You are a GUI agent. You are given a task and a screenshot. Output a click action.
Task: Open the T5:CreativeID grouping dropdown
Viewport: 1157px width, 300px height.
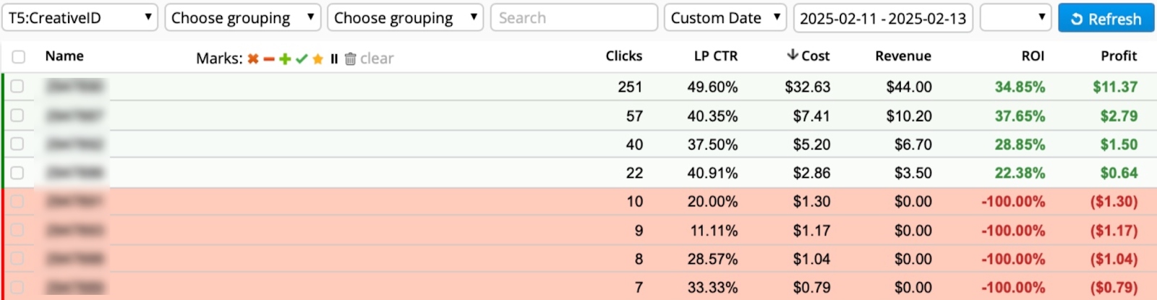pos(80,18)
